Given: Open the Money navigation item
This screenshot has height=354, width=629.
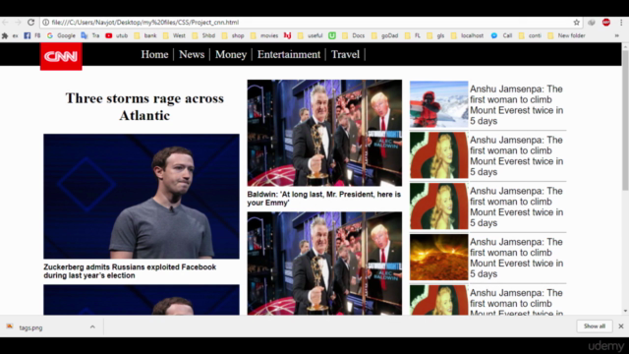Looking at the screenshot, I should click(x=231, y=55).
